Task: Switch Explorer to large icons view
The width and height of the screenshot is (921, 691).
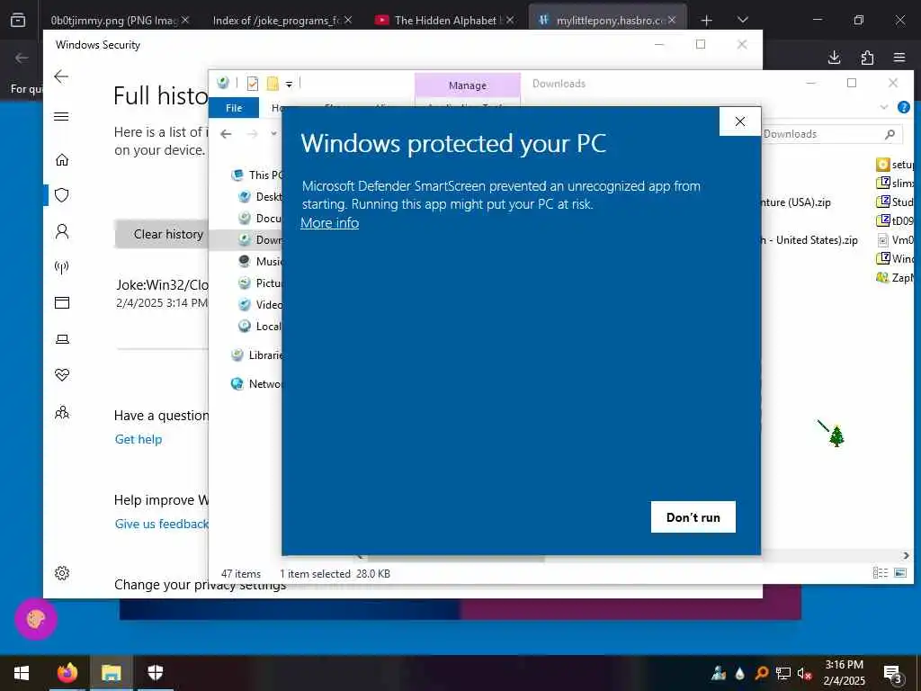Action: pos(899,573)
